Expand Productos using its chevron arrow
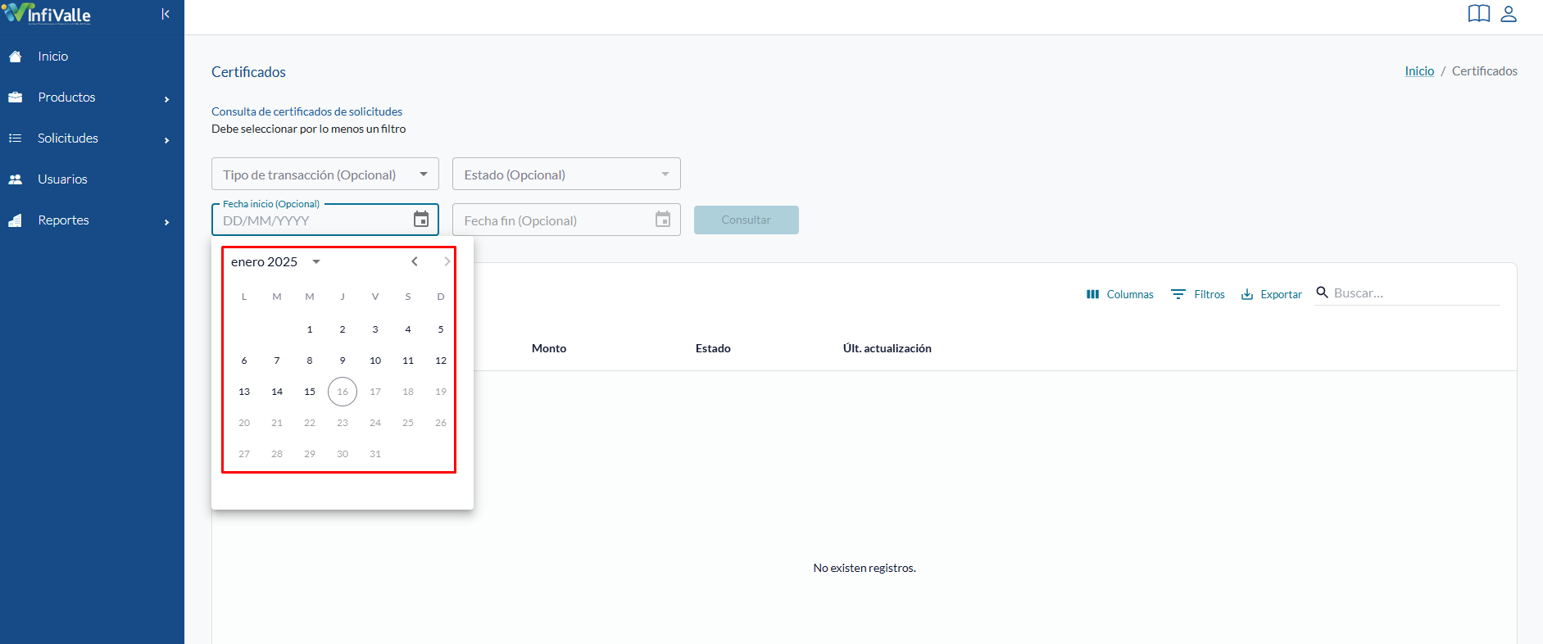The image size is (1543, 644). coord(166,99)
